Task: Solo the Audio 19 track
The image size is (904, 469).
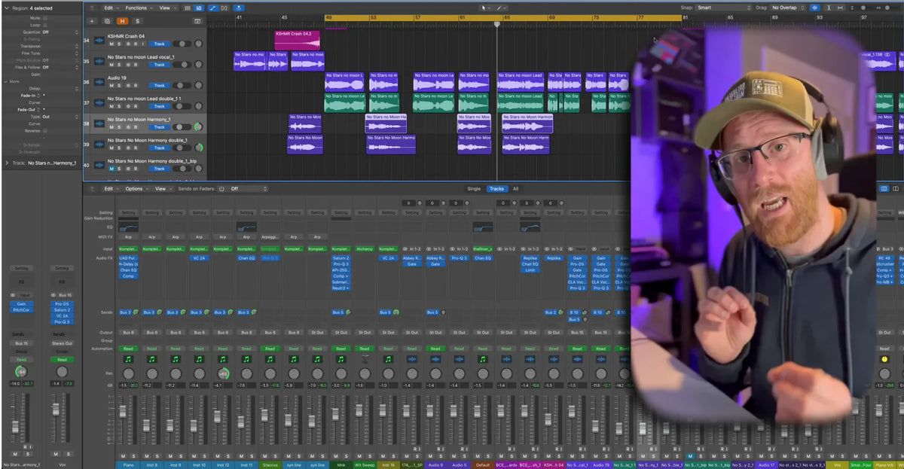Action: tap(119, 85)
